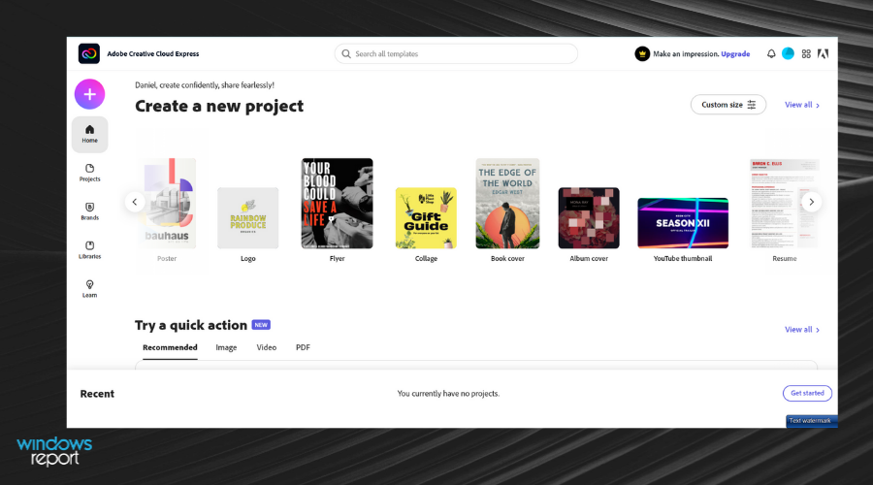Select the Recommended tab
This screenshot has height=485, width=873.
[170, 347]
